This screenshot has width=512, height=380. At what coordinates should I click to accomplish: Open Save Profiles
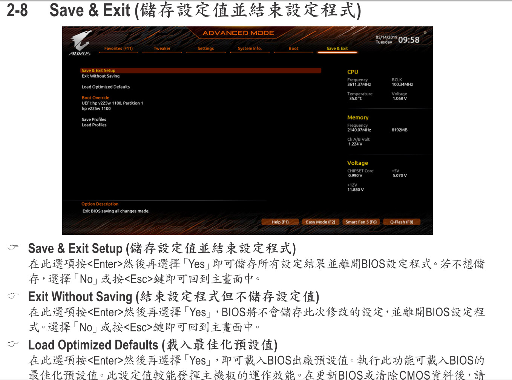94,120
